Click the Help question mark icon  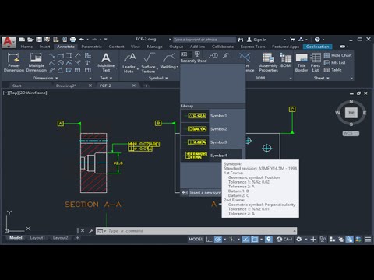pos(317,40)
